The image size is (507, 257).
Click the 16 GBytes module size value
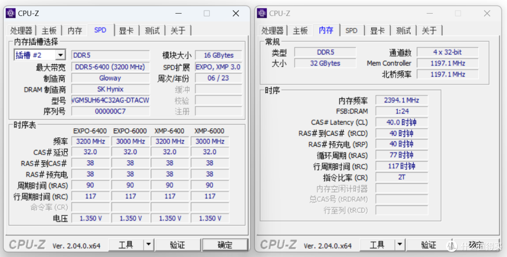tap(219, 55)
